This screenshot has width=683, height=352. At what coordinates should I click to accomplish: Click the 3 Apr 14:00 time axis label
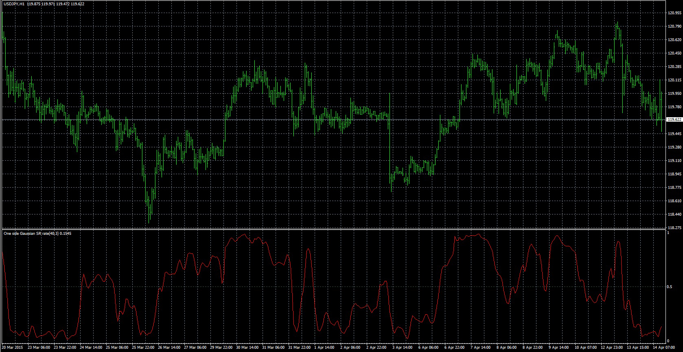[403, 348]
